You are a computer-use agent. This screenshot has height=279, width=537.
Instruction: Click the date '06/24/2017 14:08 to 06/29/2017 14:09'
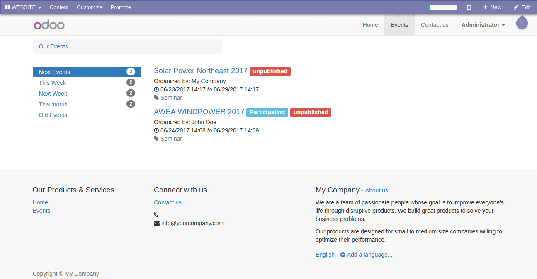(x=209, y=130)
